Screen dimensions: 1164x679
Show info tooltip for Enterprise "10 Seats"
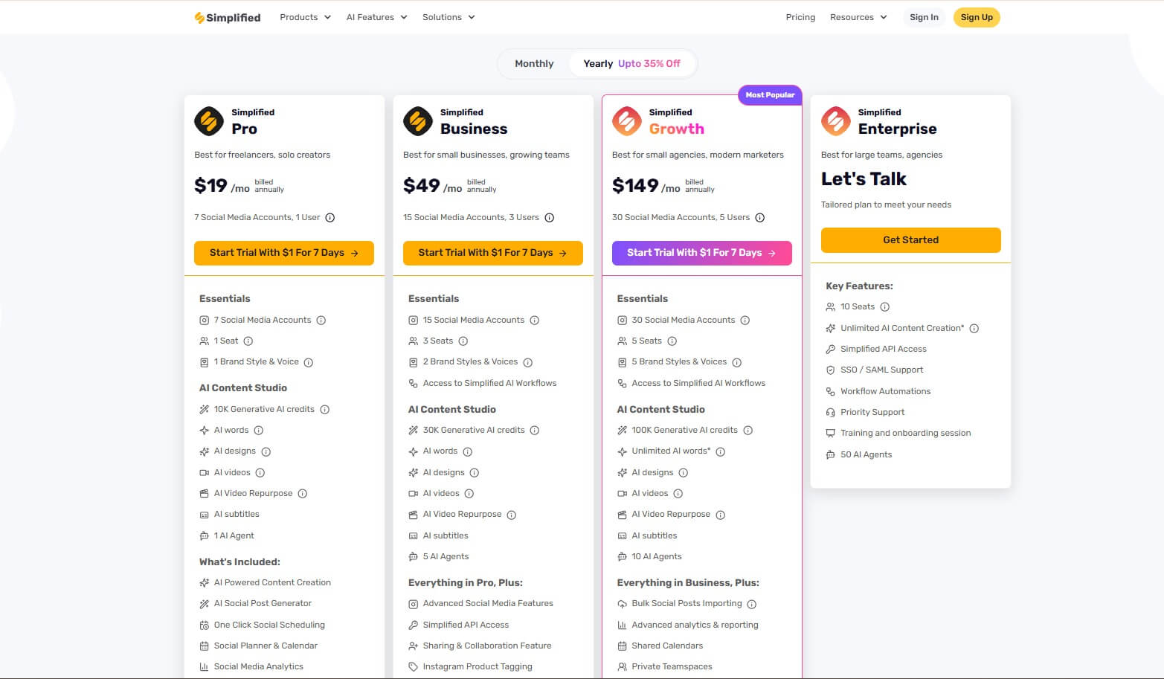coord(885,307)
